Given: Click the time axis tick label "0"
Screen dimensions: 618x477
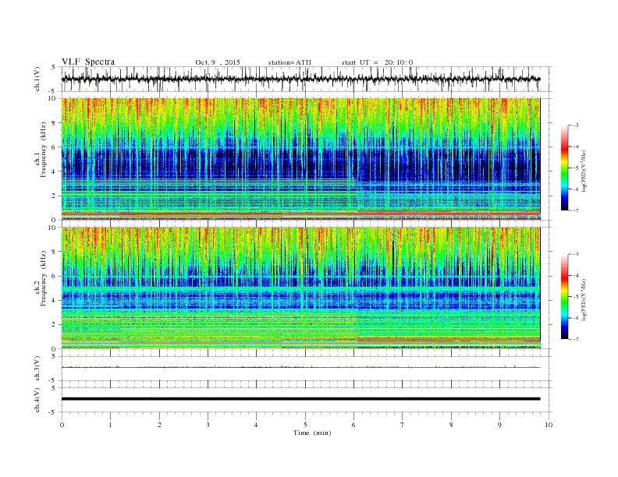Looking at the screenshot, I should (x=62, y=425).
